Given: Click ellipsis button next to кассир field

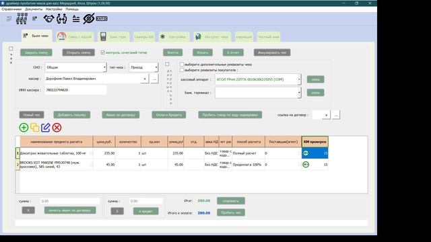Looking at the screenshot, I should (x=154, y=79).
